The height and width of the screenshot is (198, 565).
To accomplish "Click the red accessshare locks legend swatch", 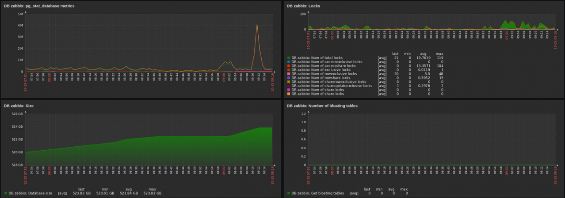I will pos(289,66).
